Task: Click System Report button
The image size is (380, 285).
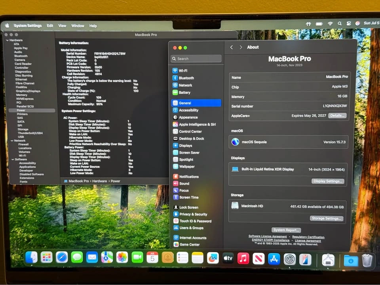Action: tap(286, 230)
